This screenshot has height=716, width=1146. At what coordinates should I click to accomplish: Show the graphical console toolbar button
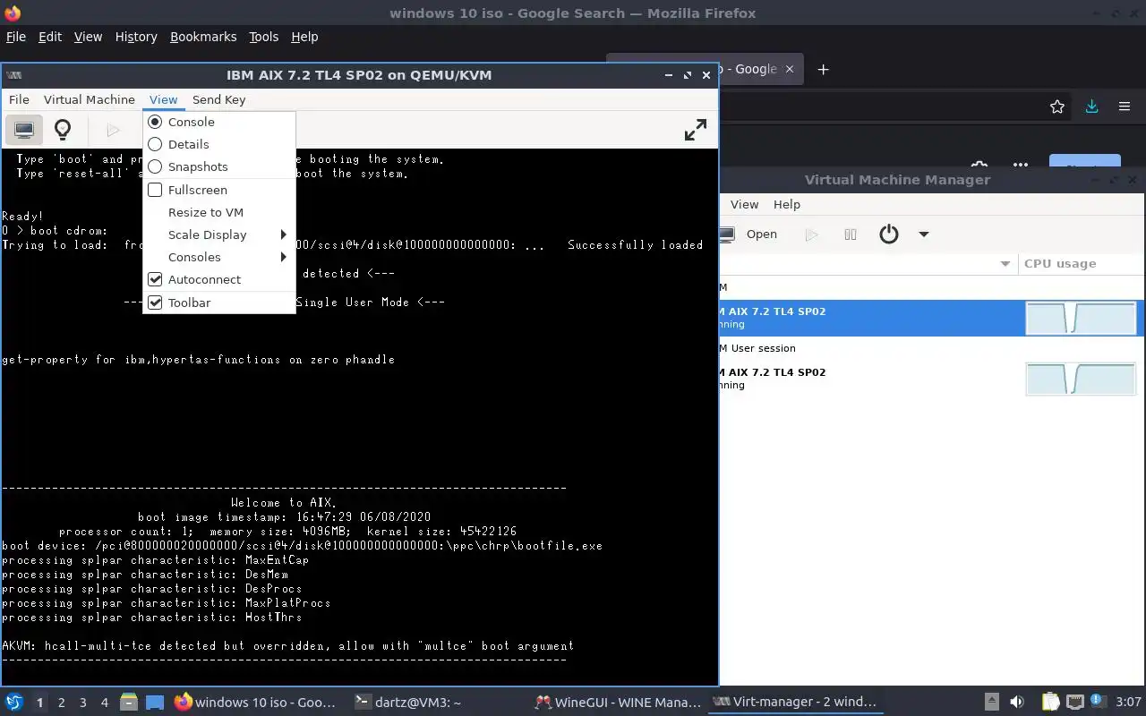click(24, 130)
